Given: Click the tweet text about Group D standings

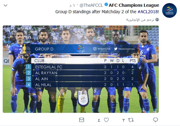Looking at the screenshot, I should 107,12.
